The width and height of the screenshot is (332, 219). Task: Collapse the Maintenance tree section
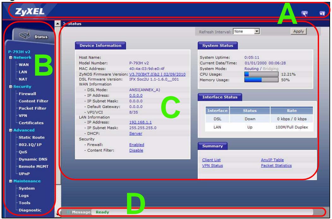11,181
